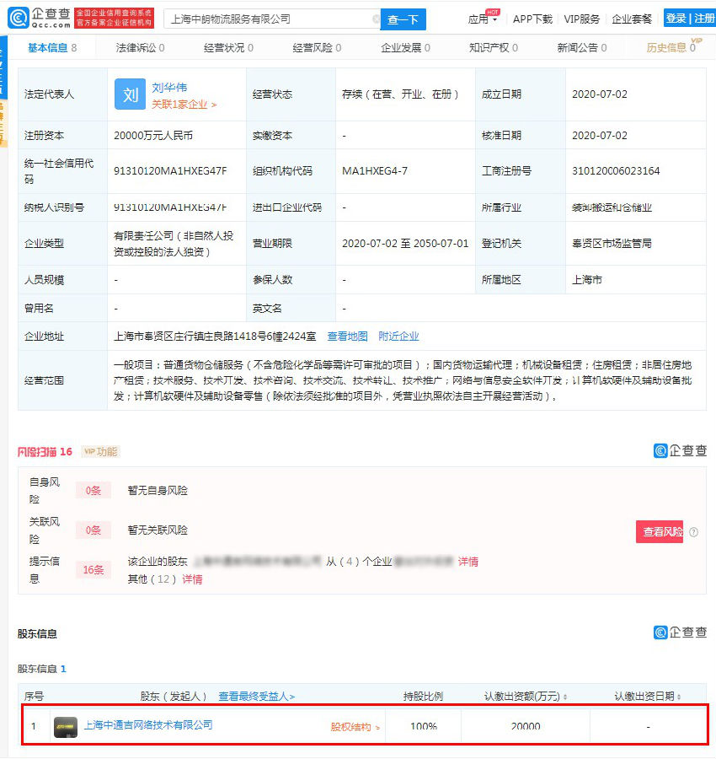The height and width of the screenshot is (759, 716).
Task: Clear the search box text
Action: pos(376,19)
